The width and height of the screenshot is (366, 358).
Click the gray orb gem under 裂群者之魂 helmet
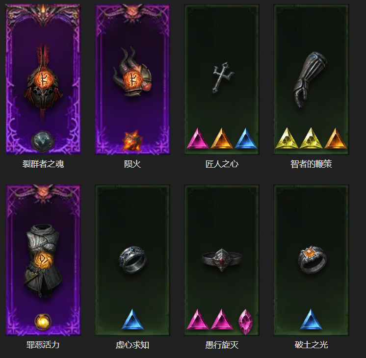click(43, 141)
